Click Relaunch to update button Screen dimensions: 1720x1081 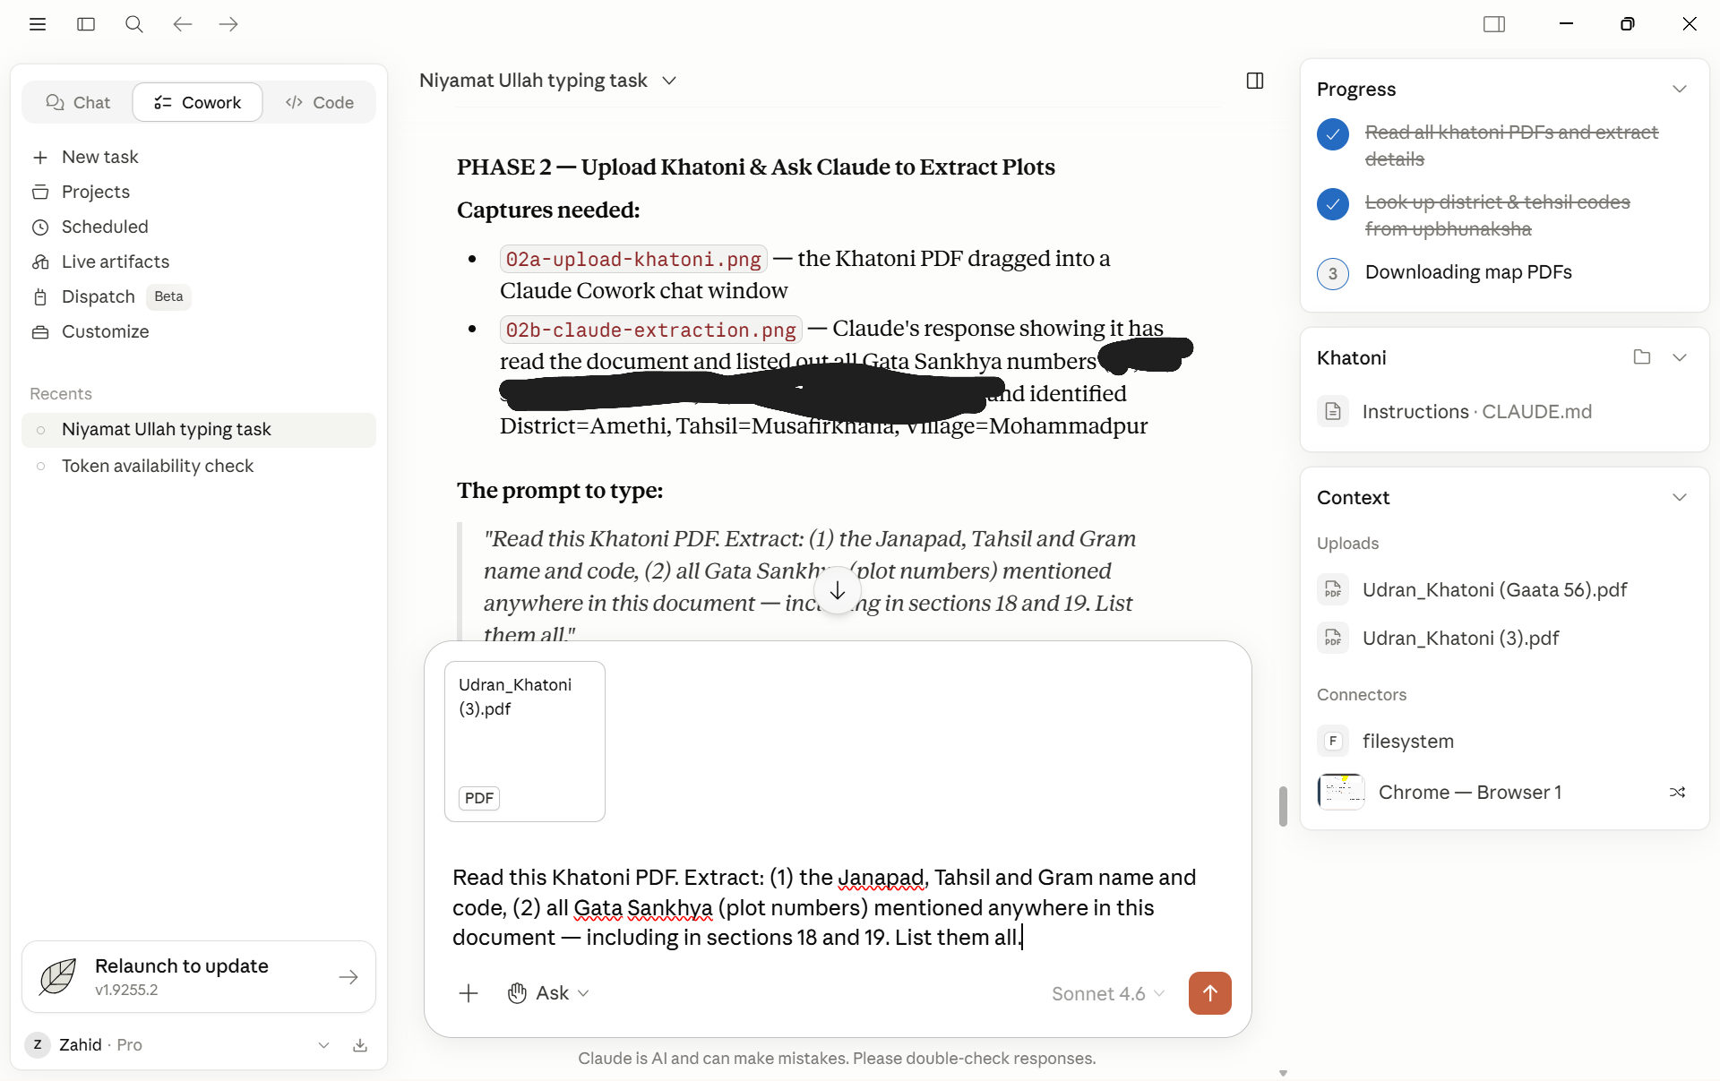pyautogui.click(x=199, y=976)
